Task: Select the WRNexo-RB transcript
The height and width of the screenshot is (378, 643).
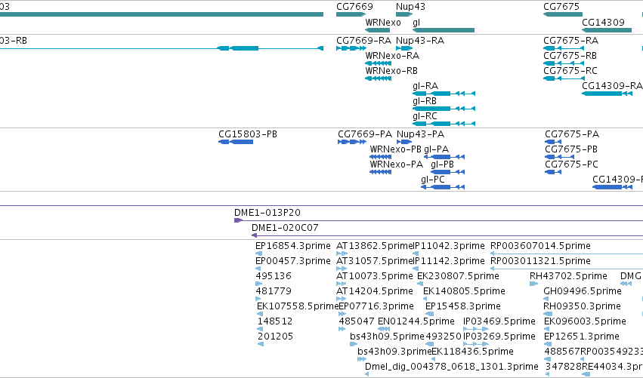Action: [x=378, y=78]
